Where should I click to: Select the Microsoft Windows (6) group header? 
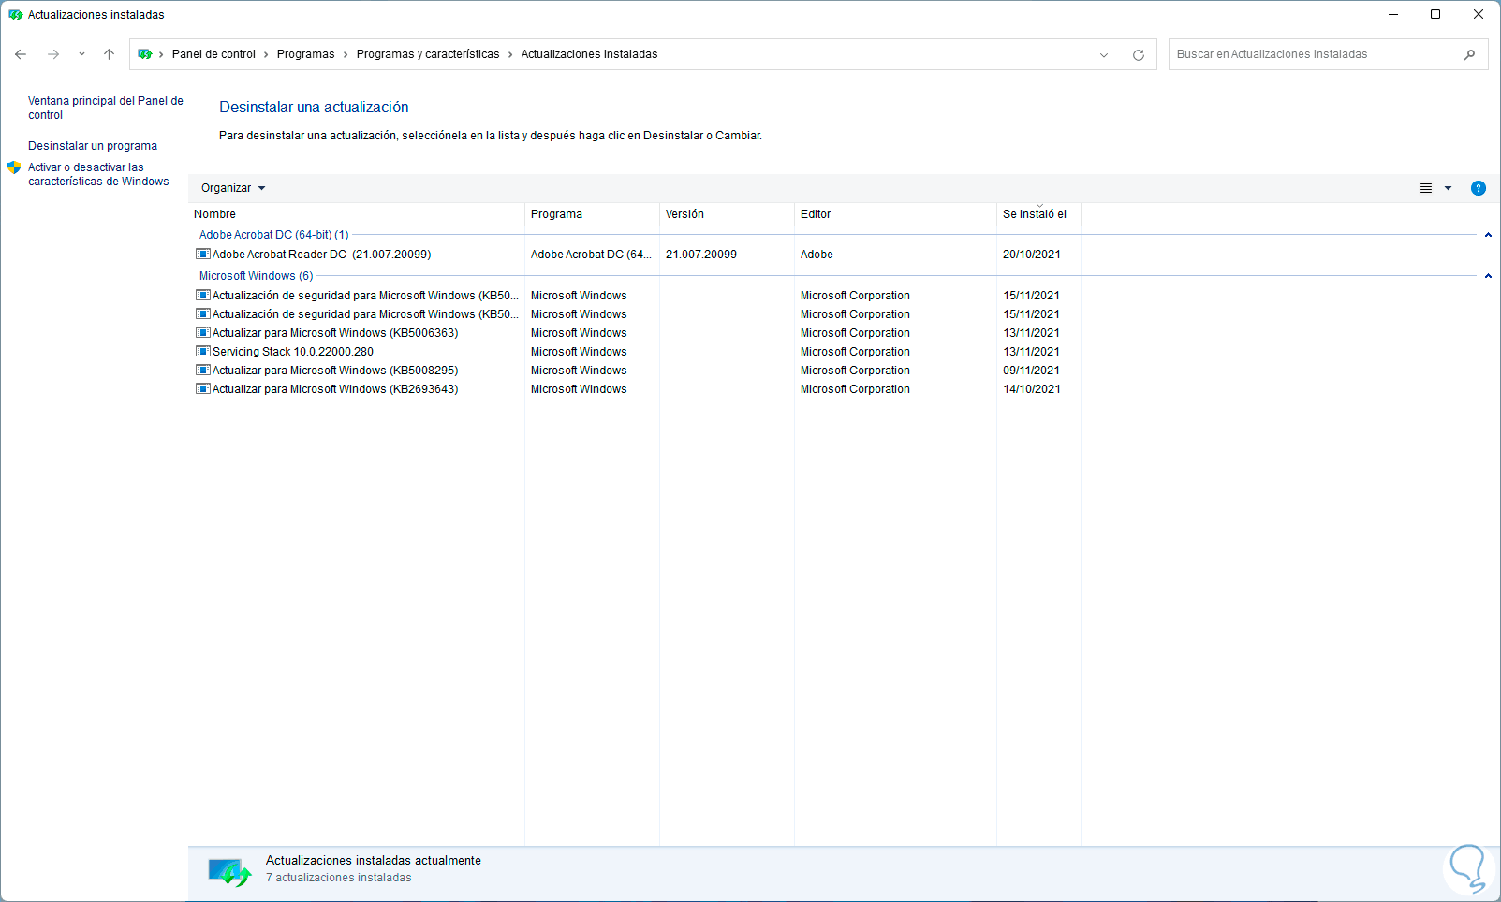click(x=256, y=276)
